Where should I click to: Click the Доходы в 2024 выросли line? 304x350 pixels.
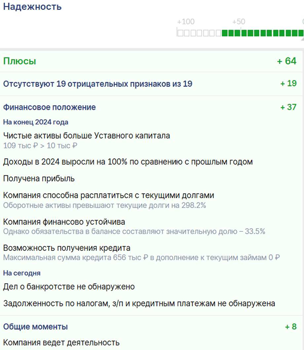click(x=128, y=162)
